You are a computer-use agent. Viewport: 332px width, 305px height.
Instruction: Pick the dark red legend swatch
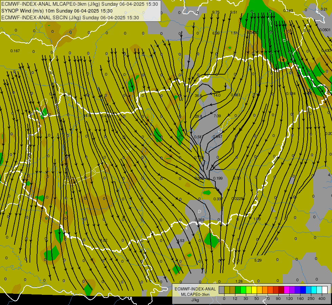281,290
